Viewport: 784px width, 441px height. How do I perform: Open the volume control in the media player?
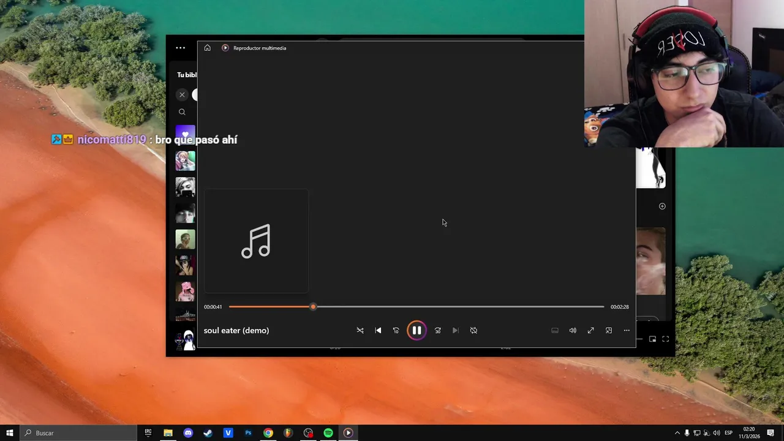(x=573, y=330)
